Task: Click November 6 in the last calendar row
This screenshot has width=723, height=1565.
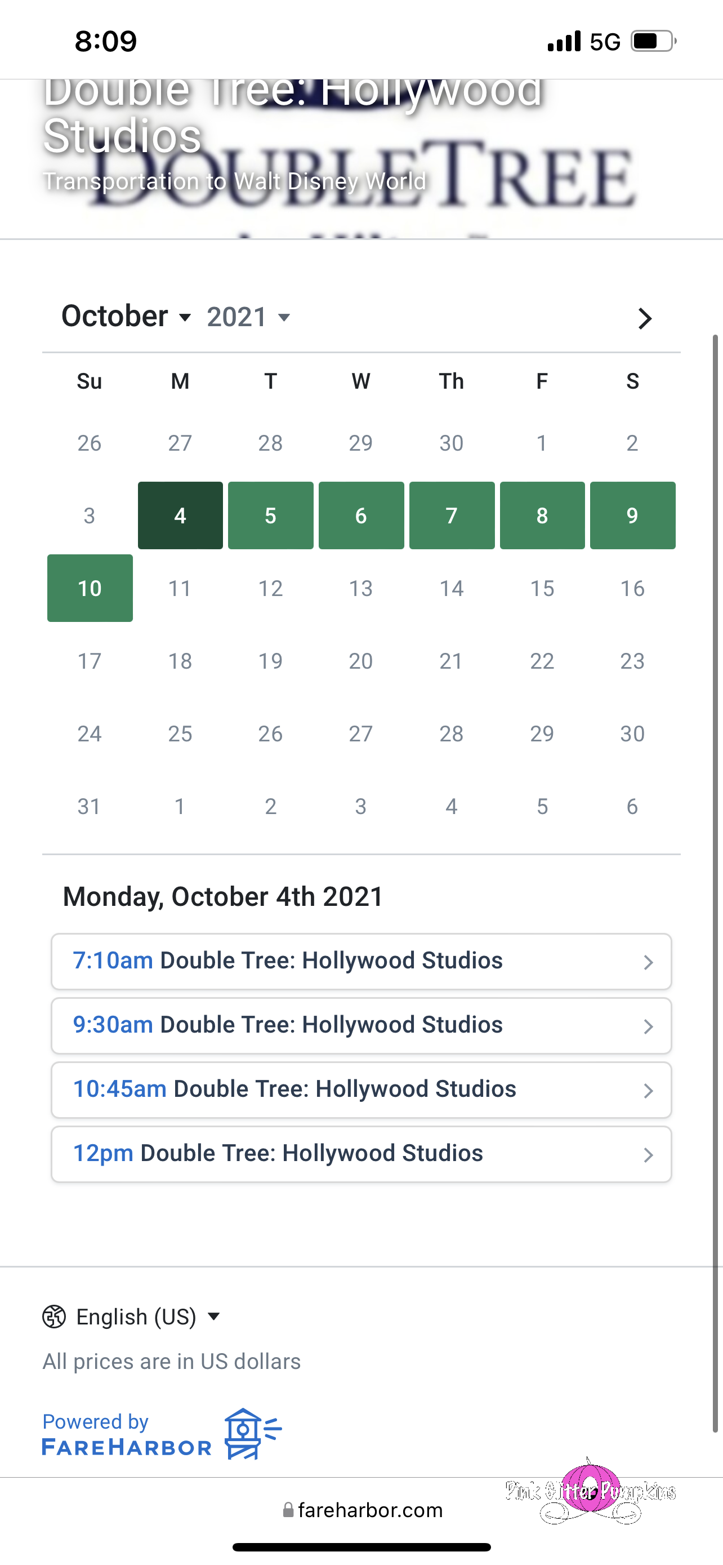Action: (x=632, y=806)
